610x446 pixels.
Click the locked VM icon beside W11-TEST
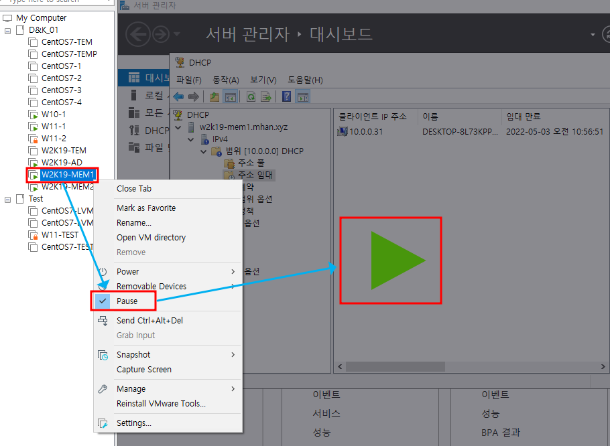coord(33,235)
